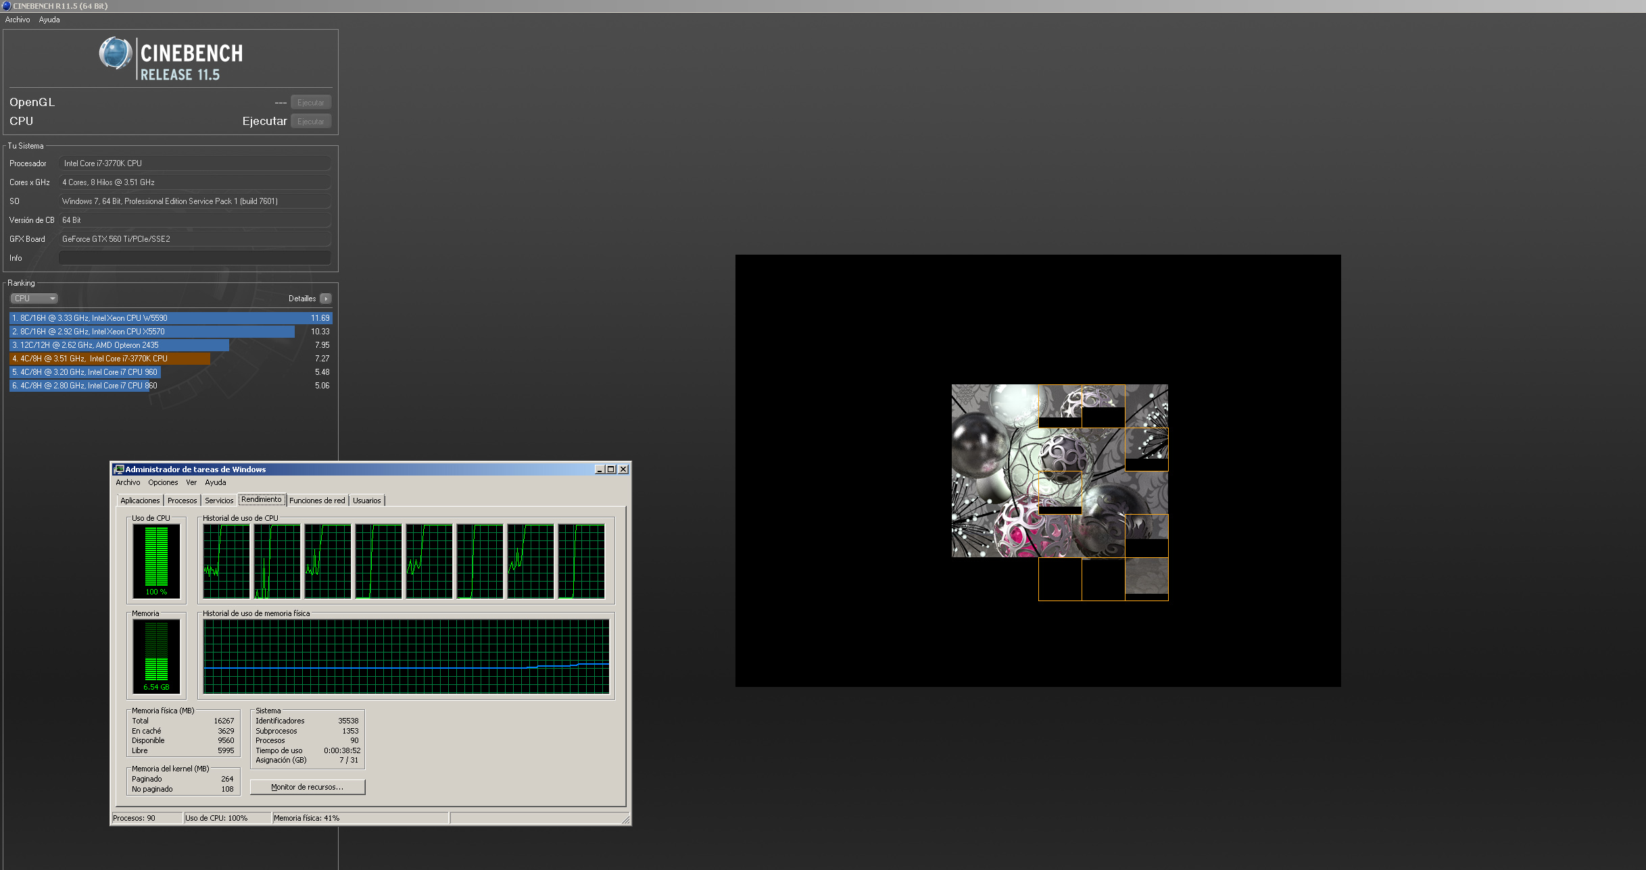This screenshot has height=870, width=1646.
Task: Click the Info text field
Action: pos(195,258)
